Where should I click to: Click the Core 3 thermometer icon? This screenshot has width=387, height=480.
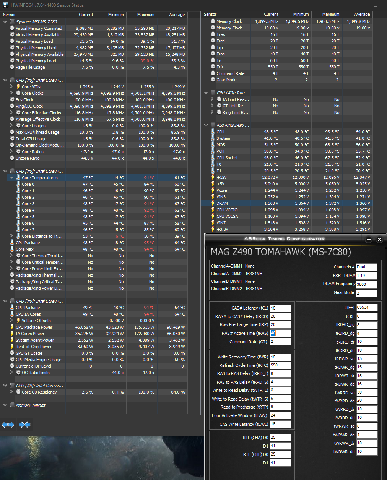pyautogui.click(x=18, y=204)
